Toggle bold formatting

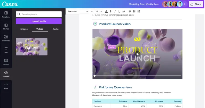[x=111, y=11]
